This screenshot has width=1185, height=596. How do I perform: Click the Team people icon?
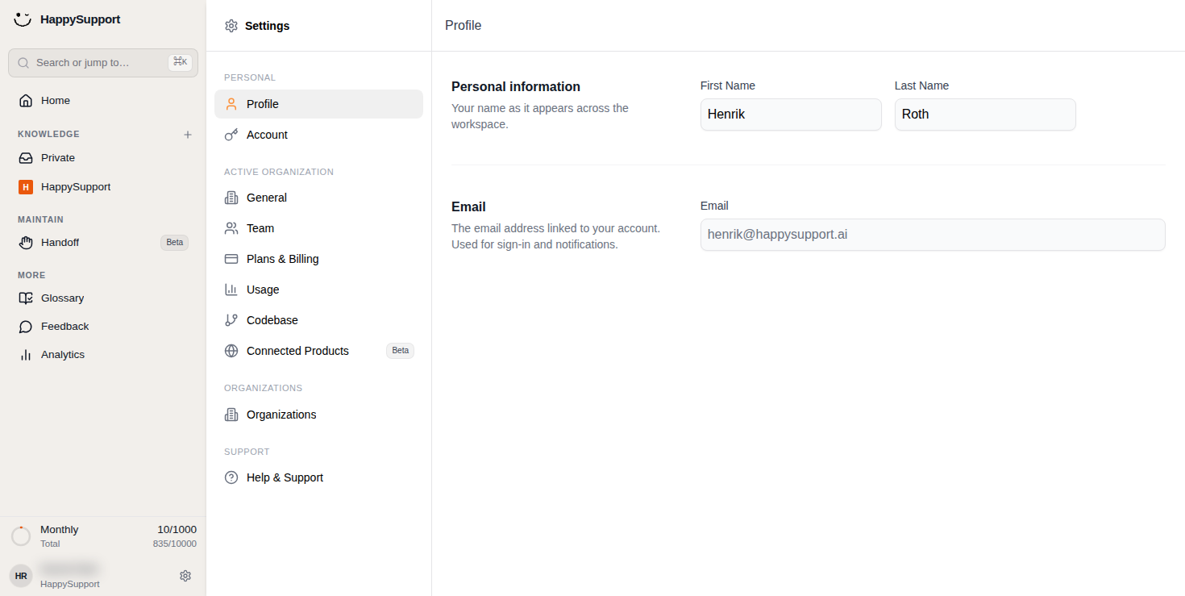click(231, 228)
